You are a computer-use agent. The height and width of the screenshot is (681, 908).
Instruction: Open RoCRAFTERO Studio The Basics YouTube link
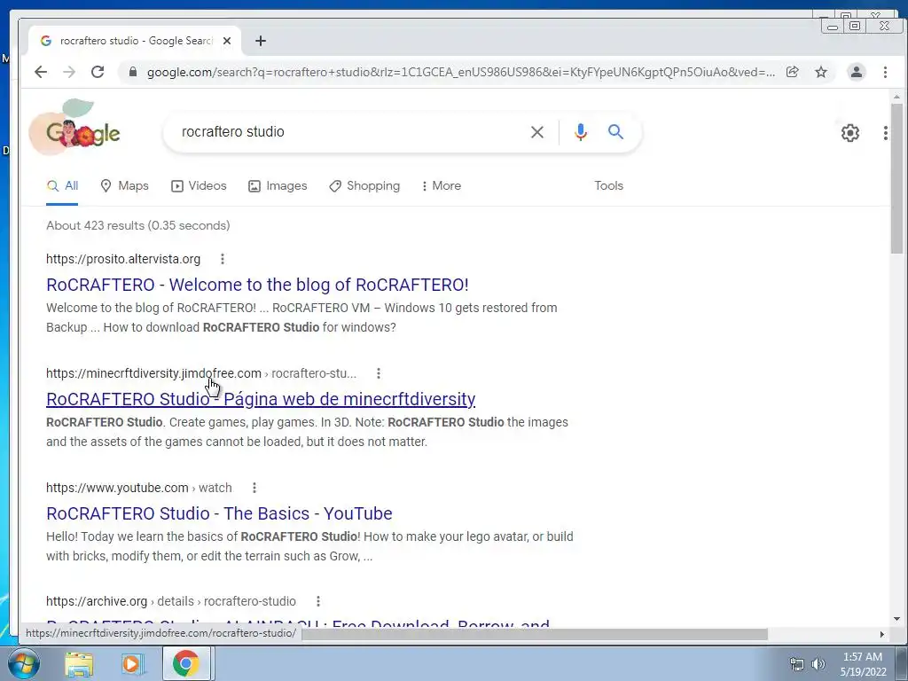pos(220,513)
